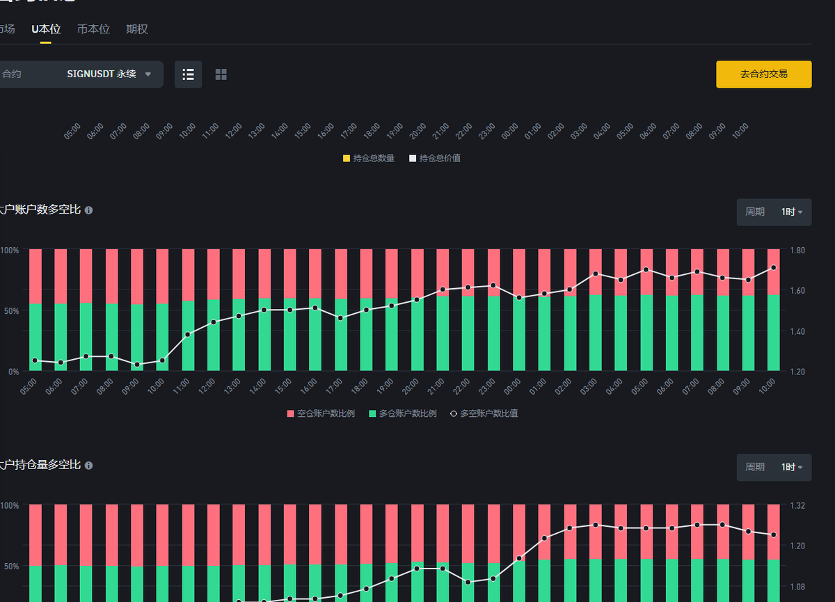Click the 11:00 data point in account ratio chart
Screen dimensions: 835x602
coord(188,335)
